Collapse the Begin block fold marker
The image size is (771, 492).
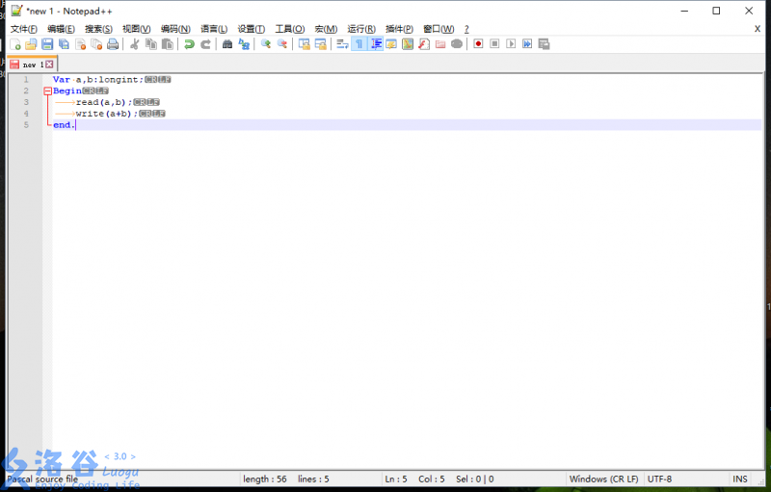coord(47,91)
